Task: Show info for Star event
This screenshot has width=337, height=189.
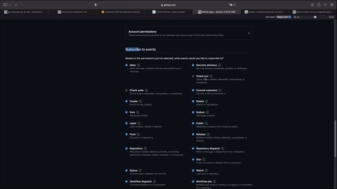Action: coord(204,160)
